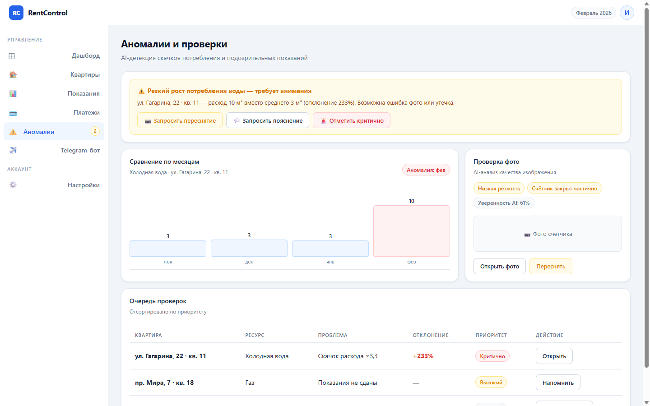Click the plane icon for Telegram-бот
Viewport: 650px width, 406px height.
(13, 150)
